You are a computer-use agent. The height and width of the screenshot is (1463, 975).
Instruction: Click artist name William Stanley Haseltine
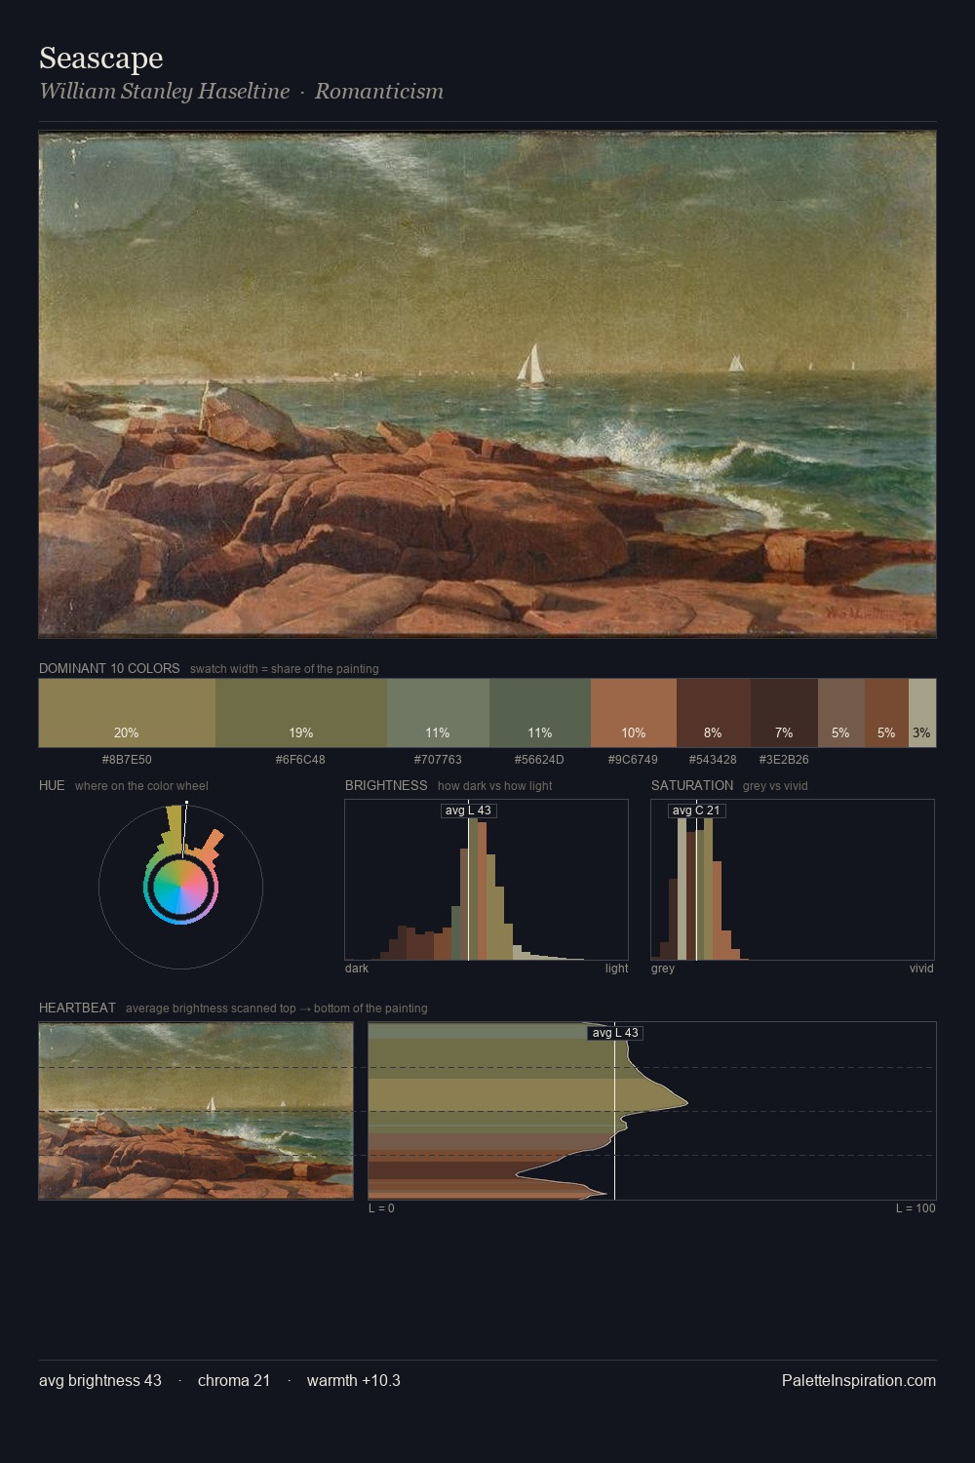164,92
